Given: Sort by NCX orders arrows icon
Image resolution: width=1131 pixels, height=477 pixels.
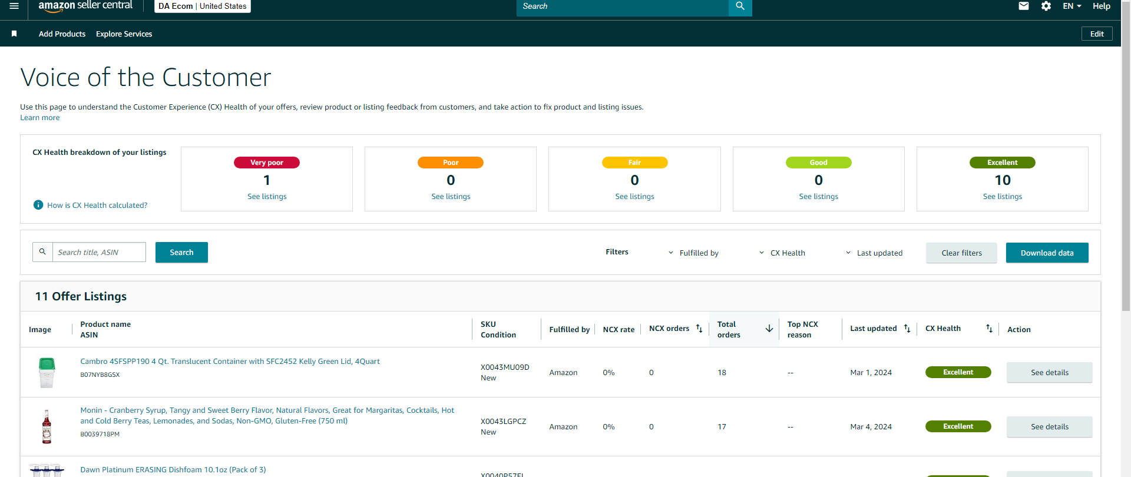Looking at the screenshot, I should (699, 329).
